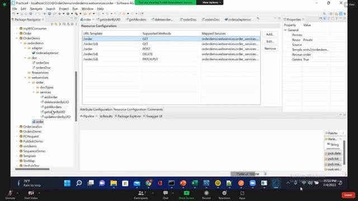
Task: Unmute the microphone in Zoom
Action: pyautogui.click(x=10, y=195)
